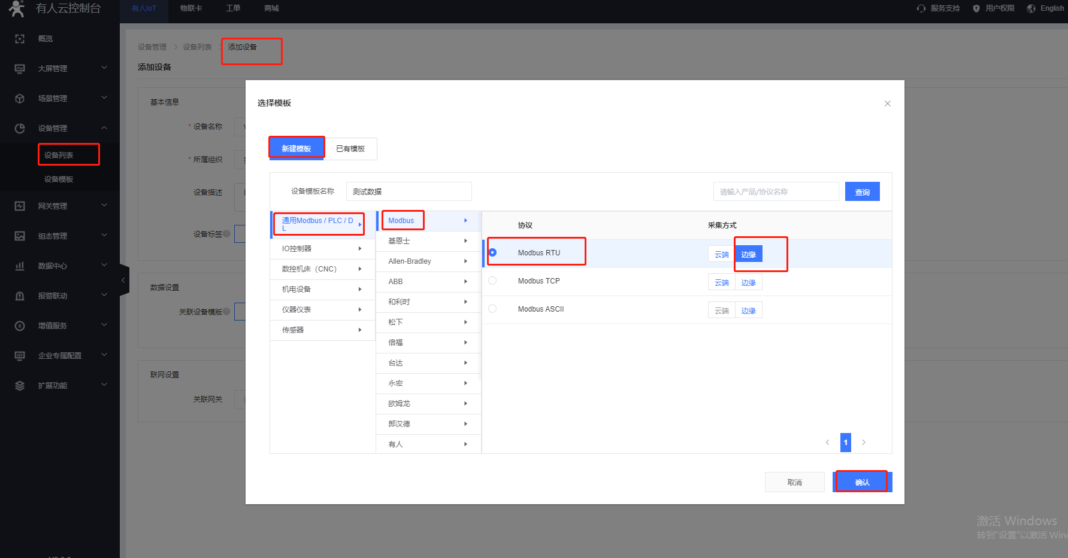The width and height of the screenshot is (1068, 558).
Task: Switch to the 已有模板 tab
Action: tap(350, 149)
